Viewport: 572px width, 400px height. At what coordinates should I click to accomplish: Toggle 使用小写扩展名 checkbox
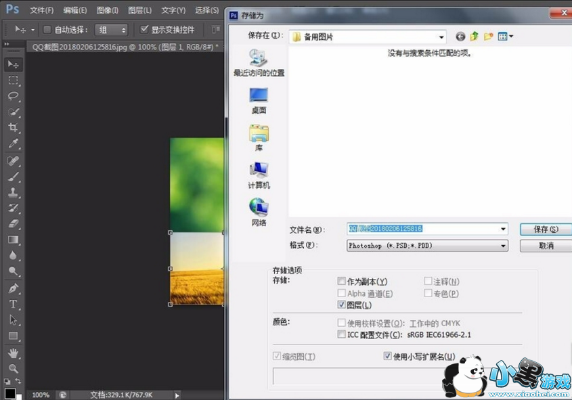pos(388,357)
